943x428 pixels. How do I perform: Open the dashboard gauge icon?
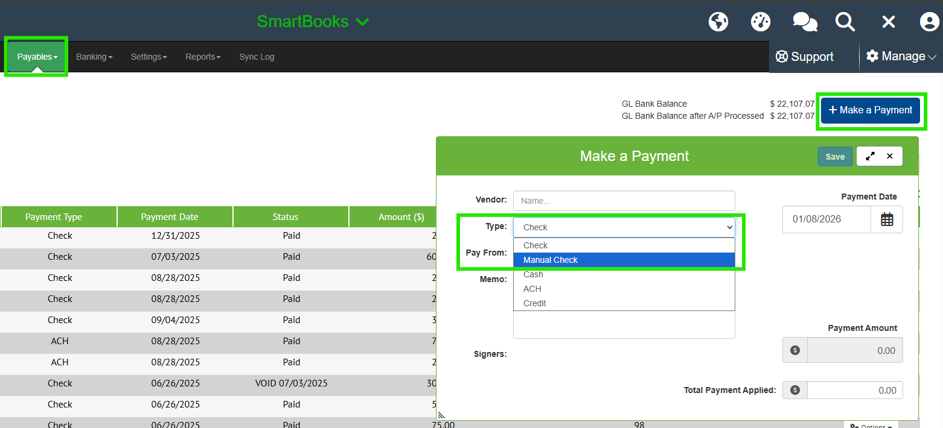pyautogui.click(x=761, y=22)
